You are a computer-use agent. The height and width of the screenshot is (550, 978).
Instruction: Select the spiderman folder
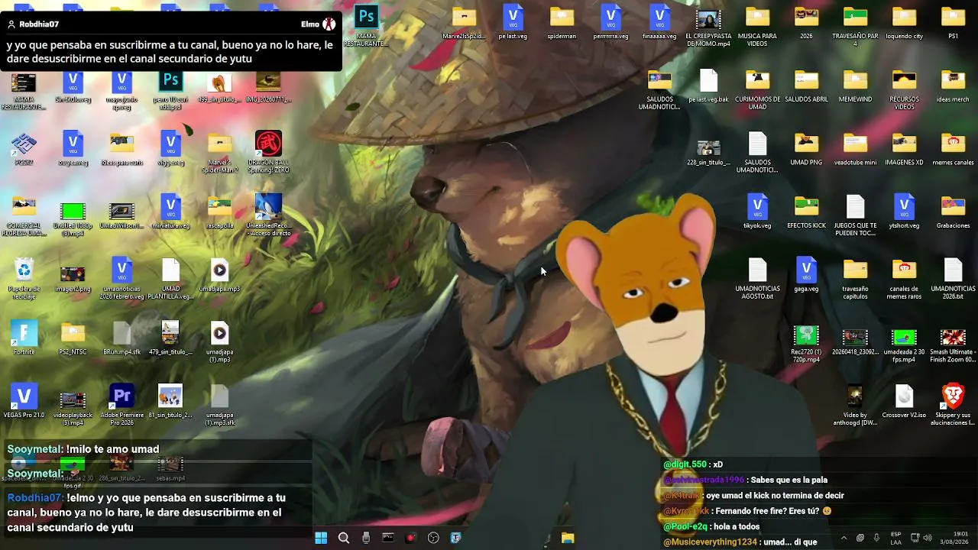pos(562,22)
